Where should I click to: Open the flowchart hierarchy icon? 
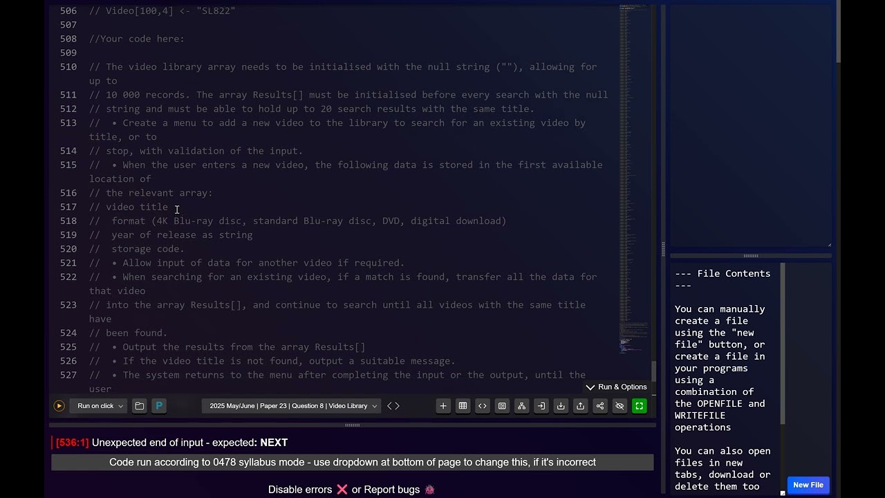coord(521,406)
